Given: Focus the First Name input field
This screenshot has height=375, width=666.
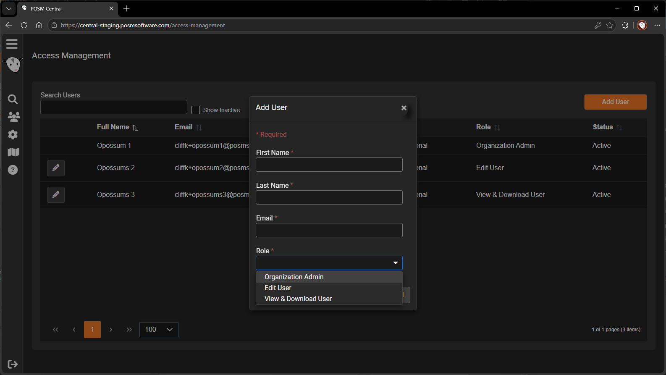Looking at the screenshot, I should point(329,165).
